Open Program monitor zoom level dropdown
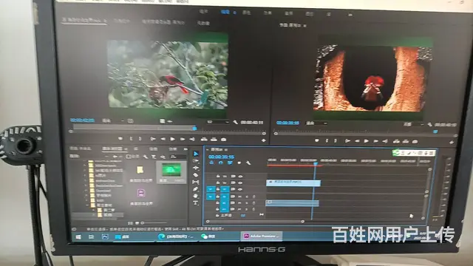473x266 pixels. [x=317, y=123]
